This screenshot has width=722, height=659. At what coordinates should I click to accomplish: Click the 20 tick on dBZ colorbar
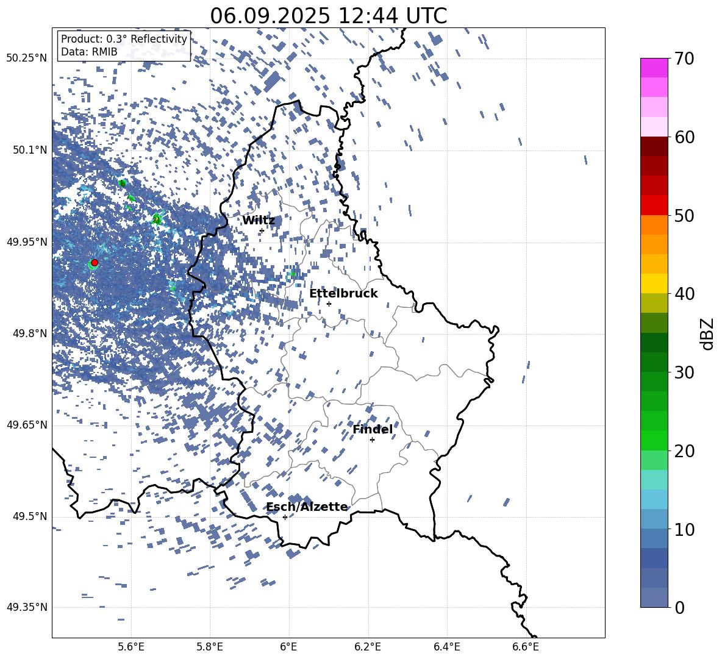[x=684, y=451]
